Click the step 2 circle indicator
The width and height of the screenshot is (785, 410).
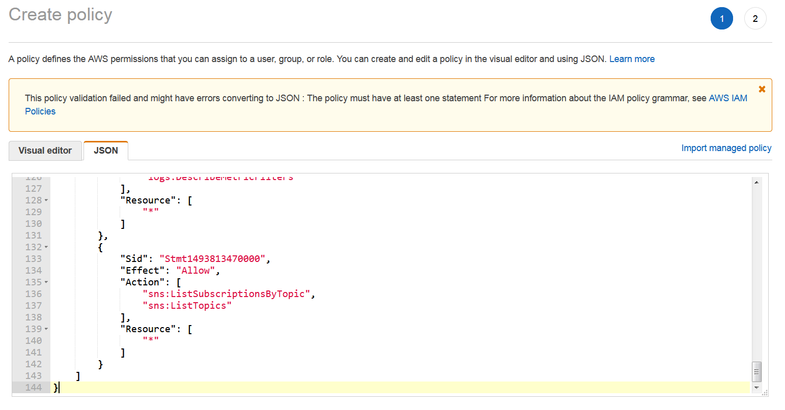coord(755,18)
